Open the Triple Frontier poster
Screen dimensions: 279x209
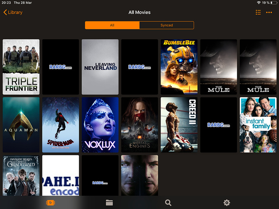(21, 67)
